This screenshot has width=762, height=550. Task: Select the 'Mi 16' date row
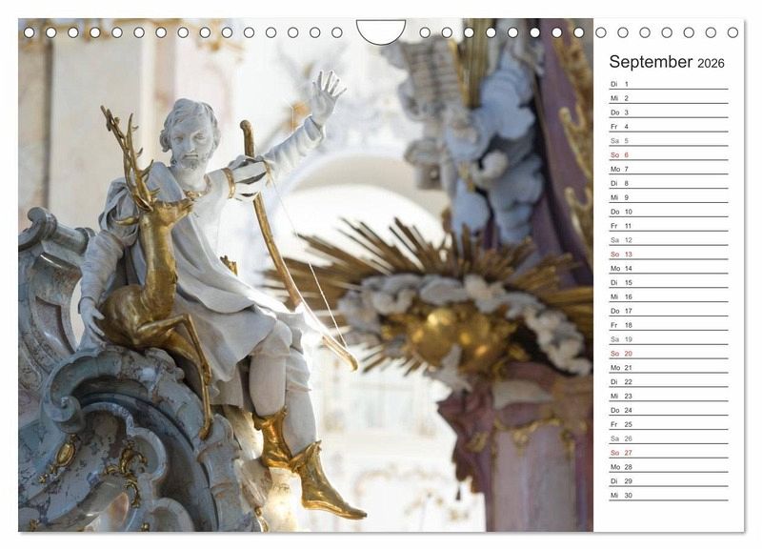coord(669,296)
